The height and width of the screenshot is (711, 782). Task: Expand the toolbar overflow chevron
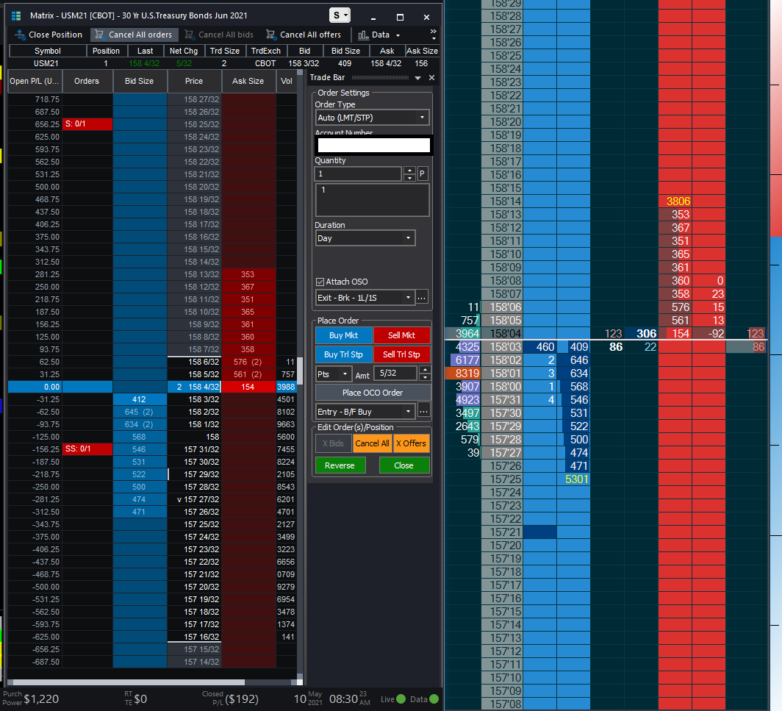[x=434, y=34]
